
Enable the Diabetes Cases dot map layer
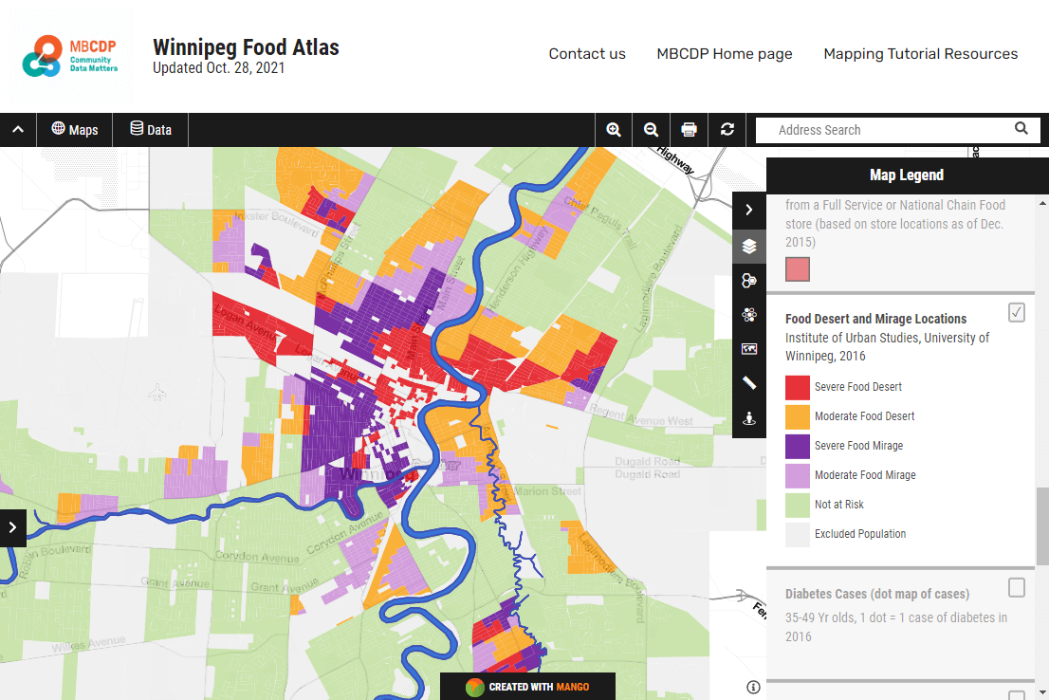[1016, 588]
